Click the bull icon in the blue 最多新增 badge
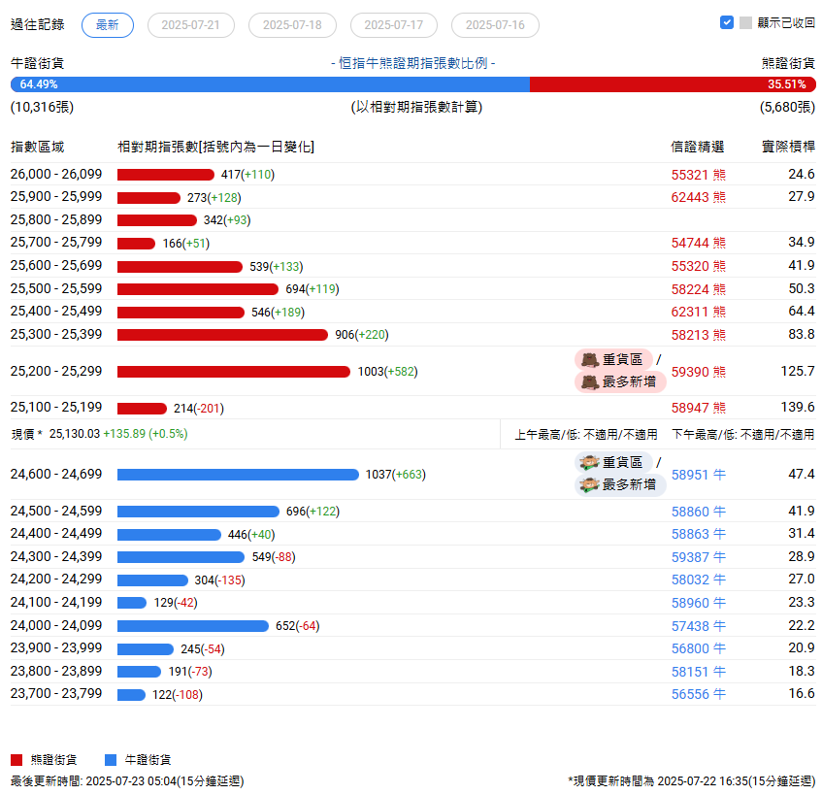This screenshot has width=822, height=795. pyautogui.click(x=589, y=485)
